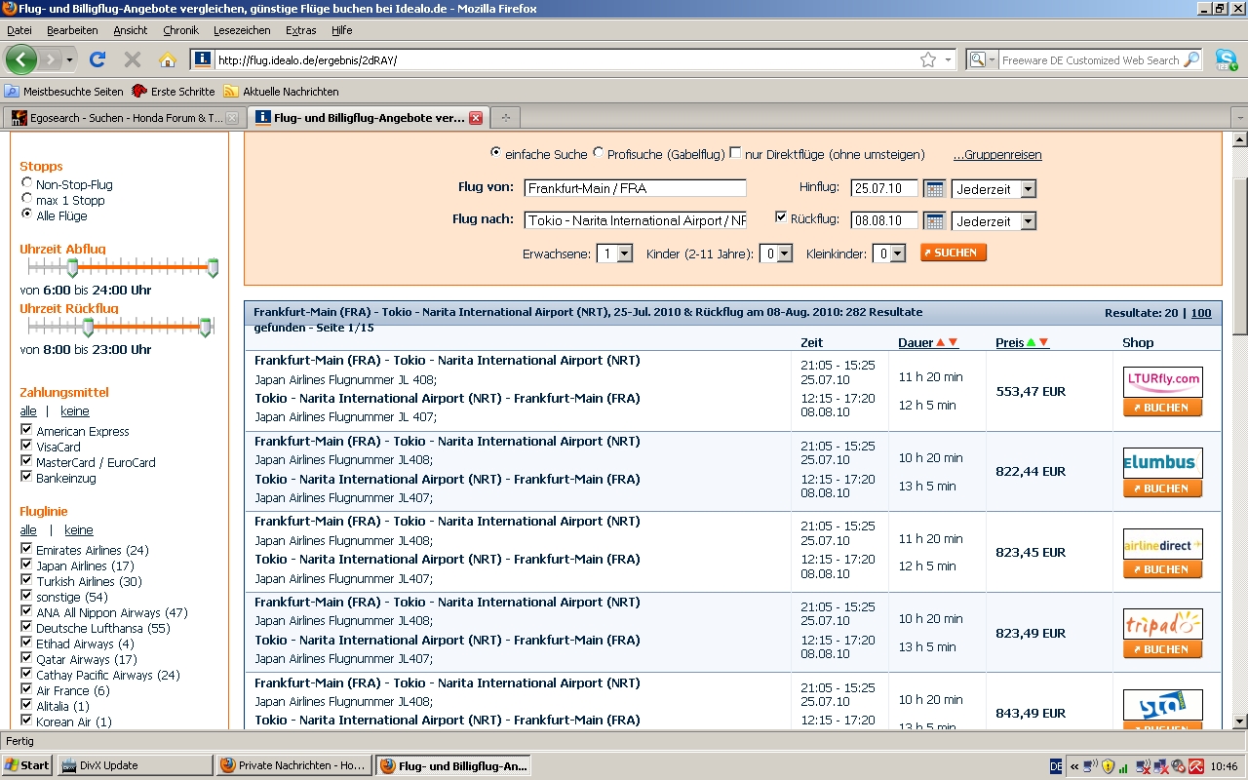Enable the nur Direktflüge checkbox

(735, 153)
